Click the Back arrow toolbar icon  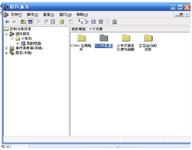7,22
